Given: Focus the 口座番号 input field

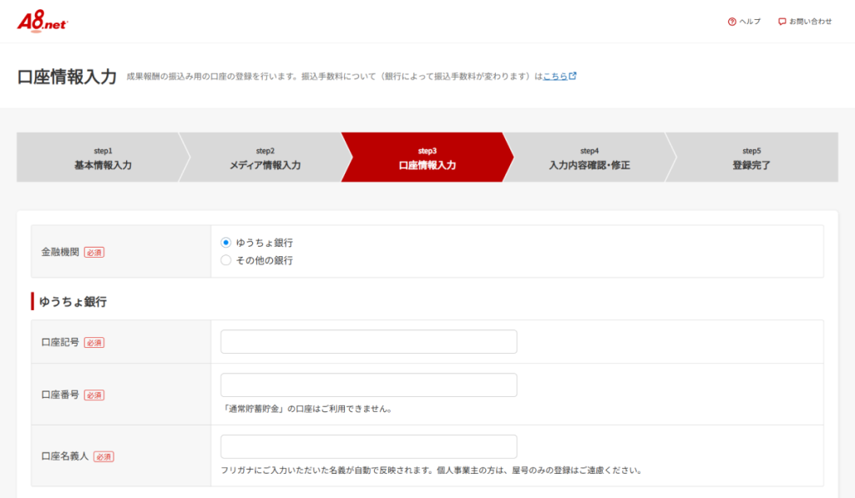Looking at the screenshot, I should [x=368, y=385].
